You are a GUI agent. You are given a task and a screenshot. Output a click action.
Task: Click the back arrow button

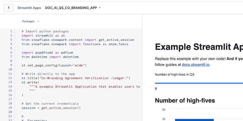[9, 8]
